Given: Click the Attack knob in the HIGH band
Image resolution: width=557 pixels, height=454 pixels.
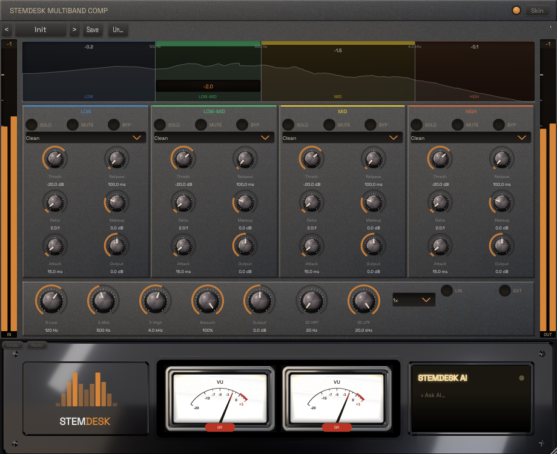Looking at the screenshot, I should coord(440,246).
